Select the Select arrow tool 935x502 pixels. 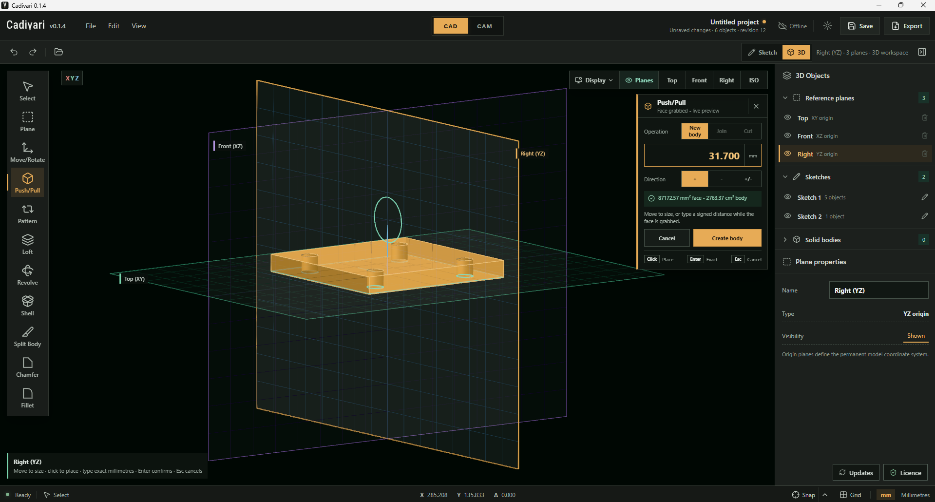click(x=28, y=91)
